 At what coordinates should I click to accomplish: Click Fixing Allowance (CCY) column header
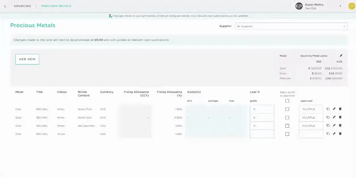(x=136, y=94)
